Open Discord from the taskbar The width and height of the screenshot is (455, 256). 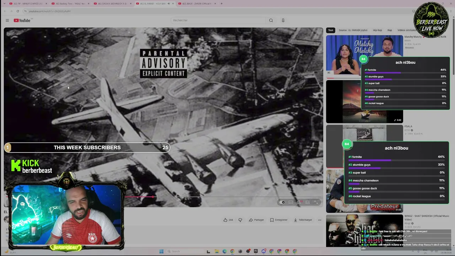coord(263,251)
